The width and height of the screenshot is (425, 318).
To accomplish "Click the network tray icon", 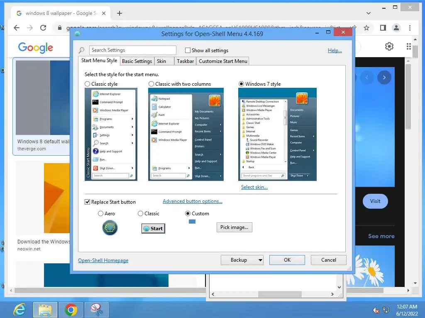I will 386,310.
